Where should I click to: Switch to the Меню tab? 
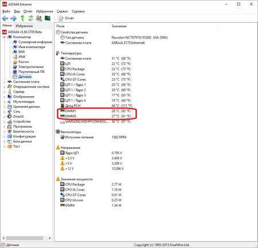[x=7, y=25]
